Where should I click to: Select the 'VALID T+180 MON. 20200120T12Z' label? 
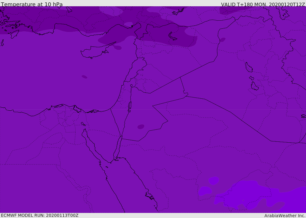pos(263,4)
